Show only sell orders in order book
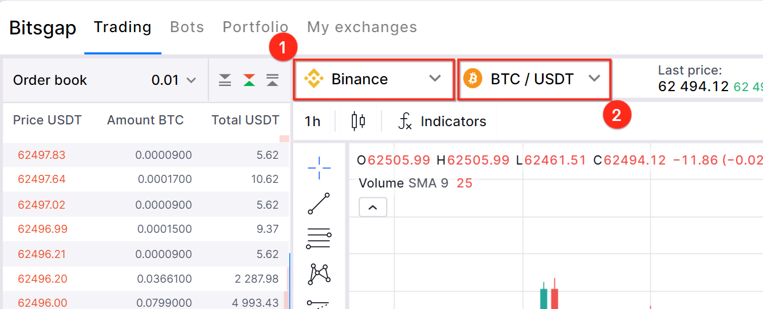 point(225,80)
